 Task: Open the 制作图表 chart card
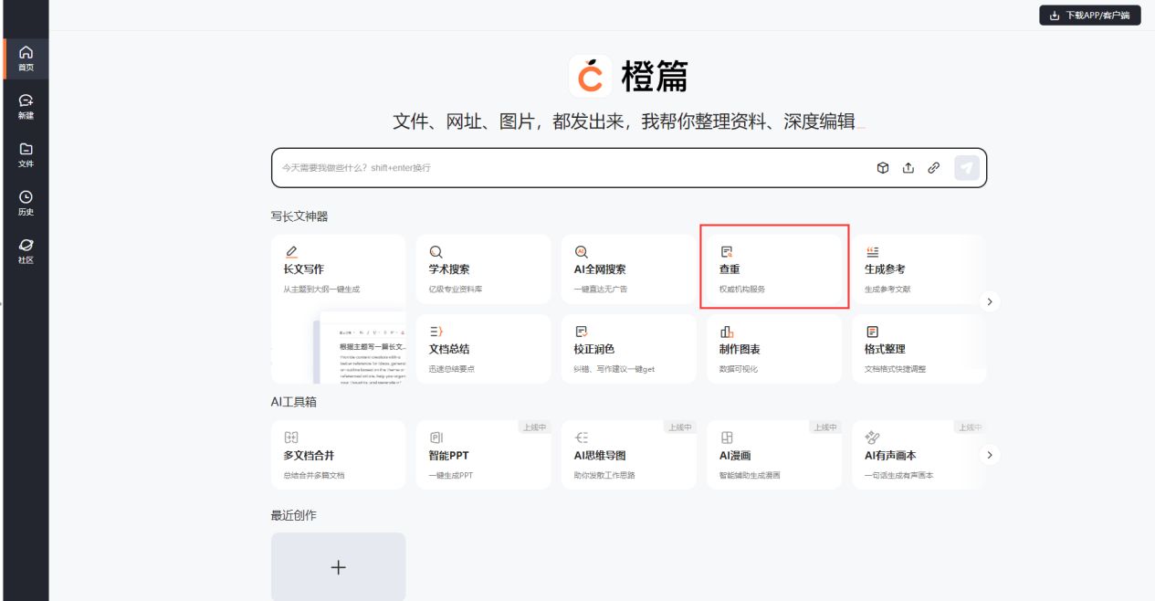pyautogui.click(x=773, y=349)
